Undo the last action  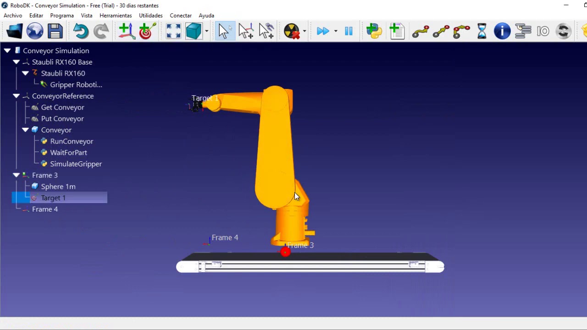81,31
